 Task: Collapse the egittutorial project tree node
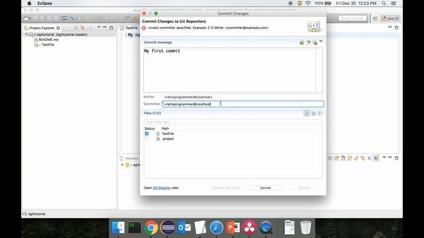pos(26,34)
